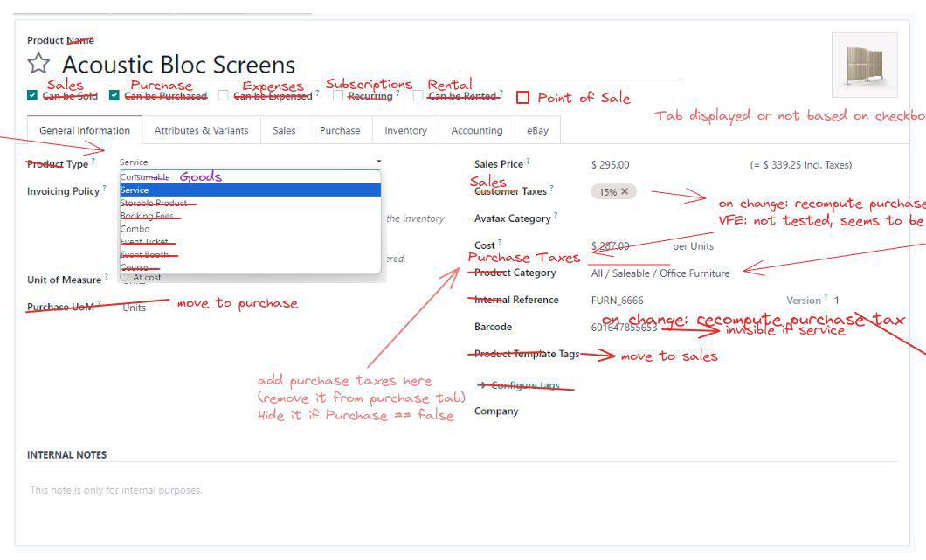This screenshot has height=560, width=926.
Task: Click the Barcode field value
Action: pos(624,327)
